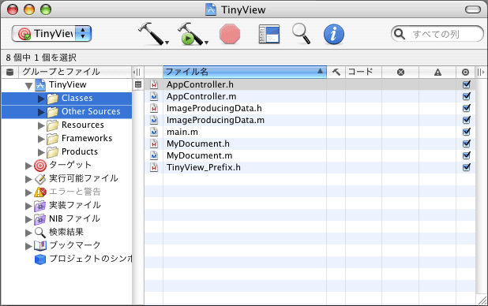Select the MyDocument.m file row
Screen dimensions: 488x306
(310, 155)
